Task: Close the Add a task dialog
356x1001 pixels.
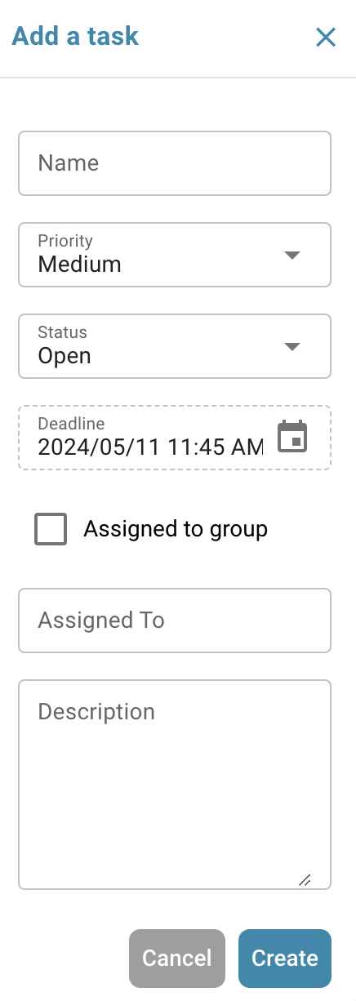Action: pos(326,38)
